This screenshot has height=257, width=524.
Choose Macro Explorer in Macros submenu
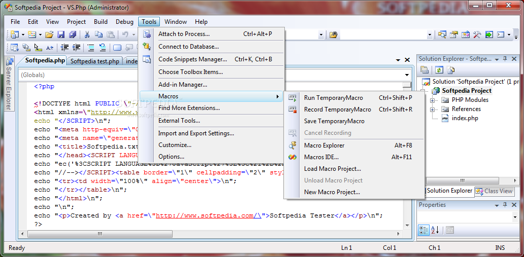pos(354,145)
